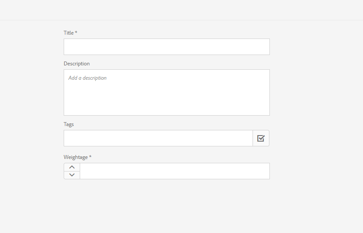Viewport: 363px width, 233px height.
Task: Decrease Weightage with the down chevron
Action: coord(72,175)
